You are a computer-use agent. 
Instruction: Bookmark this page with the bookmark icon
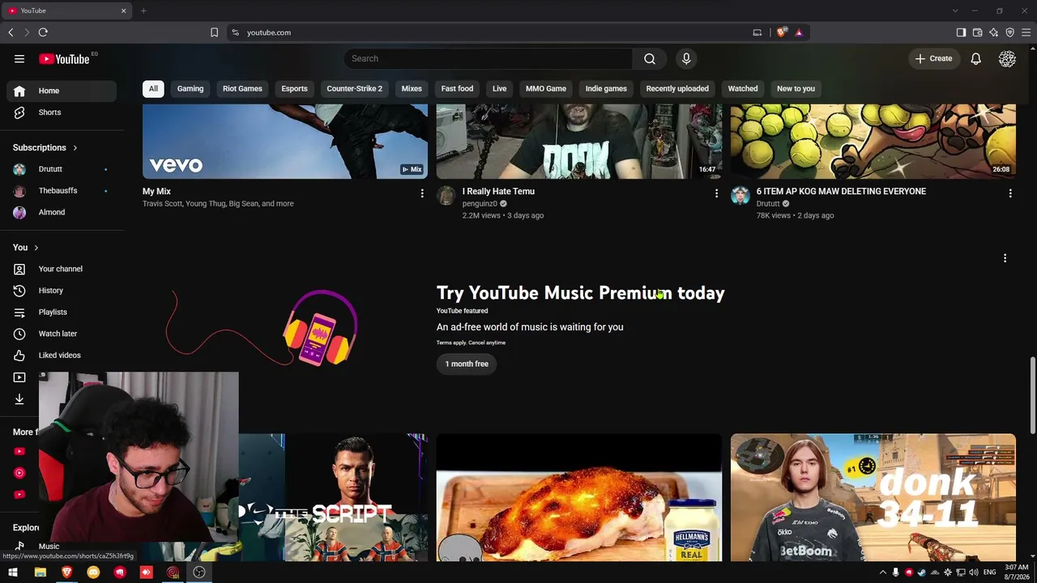click(214, 32)
